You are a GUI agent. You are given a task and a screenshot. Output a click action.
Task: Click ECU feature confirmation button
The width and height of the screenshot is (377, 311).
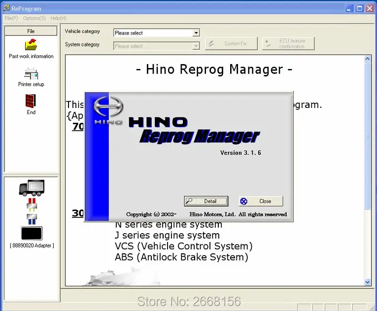point(288,43)
